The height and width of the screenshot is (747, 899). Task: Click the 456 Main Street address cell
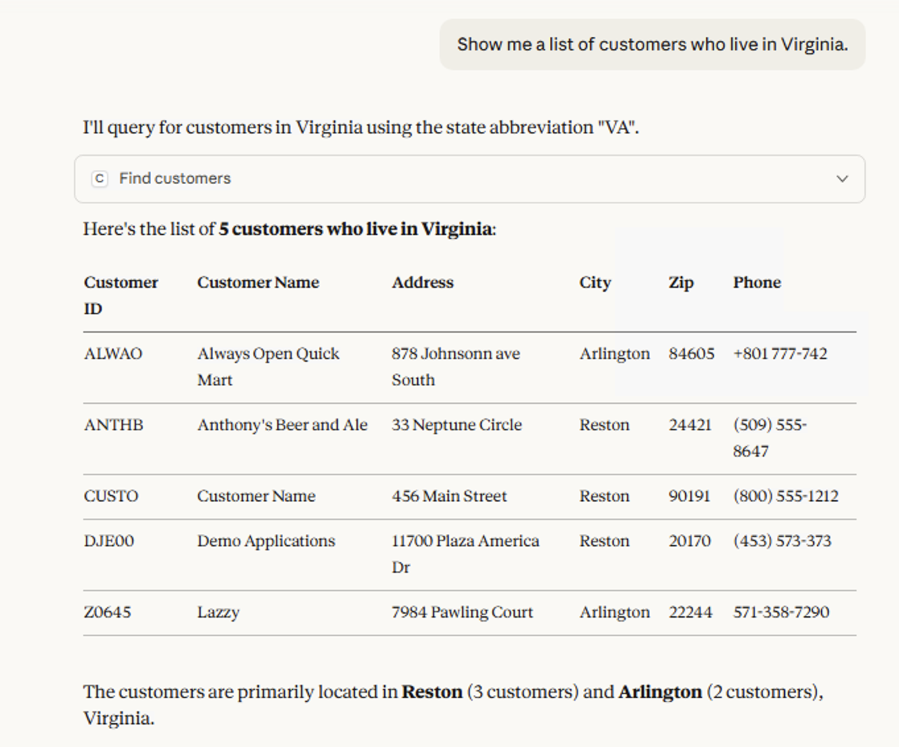tap(449, 496)
